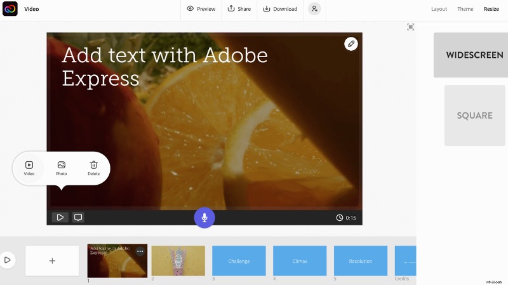Add a new slide with the plus tile

[52, 261]
